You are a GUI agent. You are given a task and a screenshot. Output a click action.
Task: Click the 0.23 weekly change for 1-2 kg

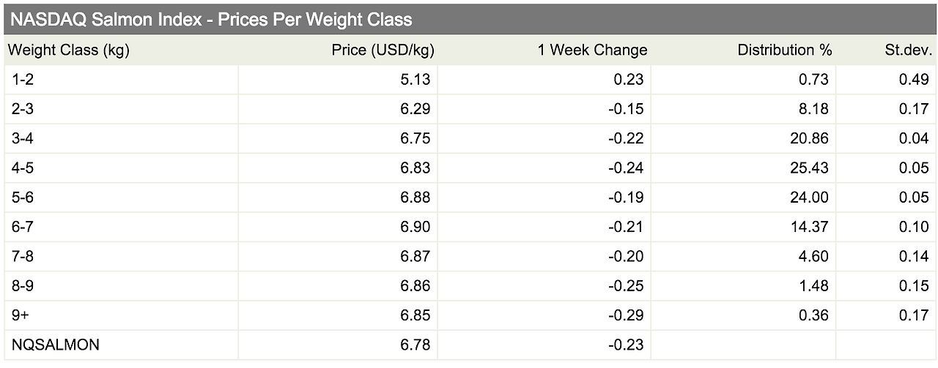point(629,80)
